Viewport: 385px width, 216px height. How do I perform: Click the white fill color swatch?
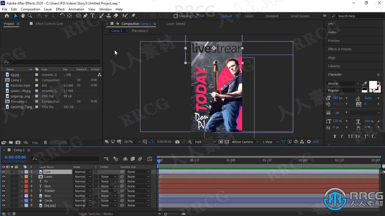(x=373, y=85)
